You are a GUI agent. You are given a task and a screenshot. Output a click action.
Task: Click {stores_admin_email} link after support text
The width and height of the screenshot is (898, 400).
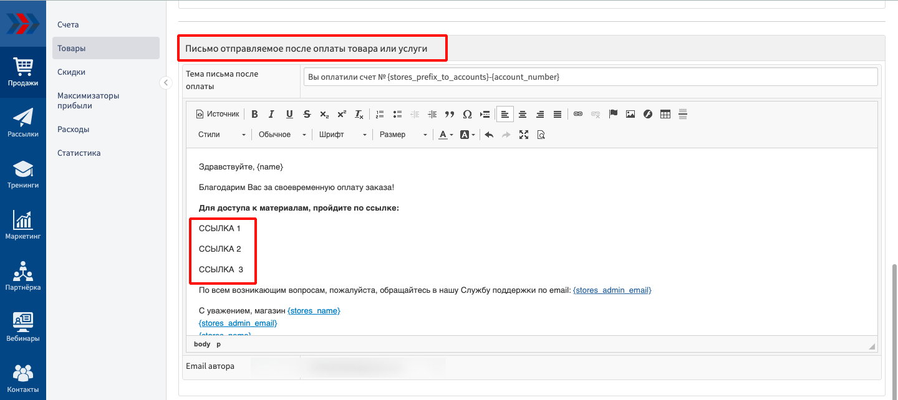(612, 290)
